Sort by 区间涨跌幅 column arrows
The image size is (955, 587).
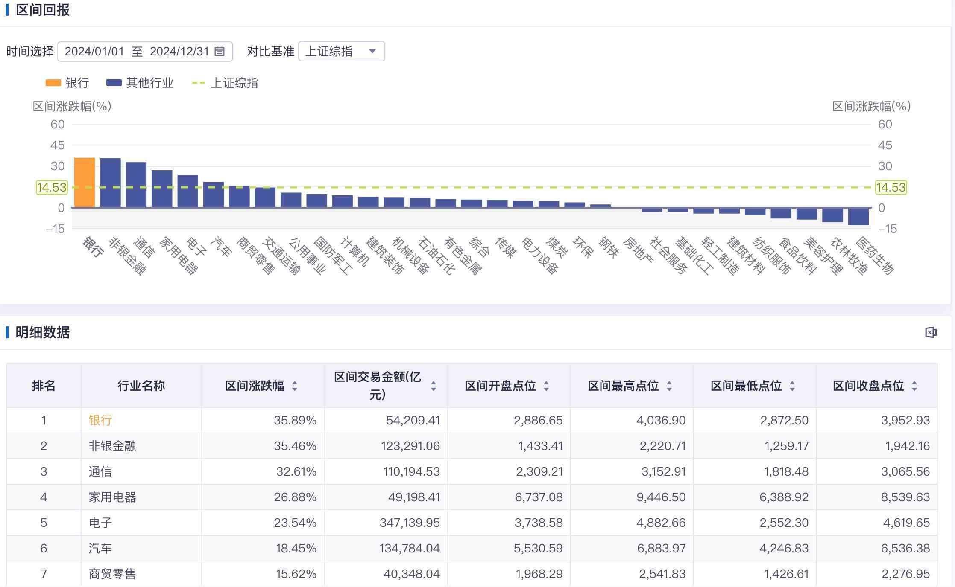point(295,386)
